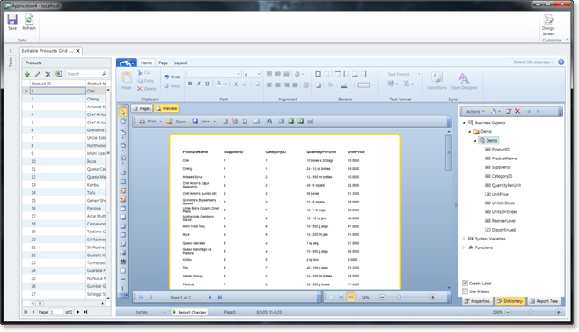The height and width of the screenshot is (332, 579).
Task: Switch to the Home ribbon tab
Action: click(146, 63)
